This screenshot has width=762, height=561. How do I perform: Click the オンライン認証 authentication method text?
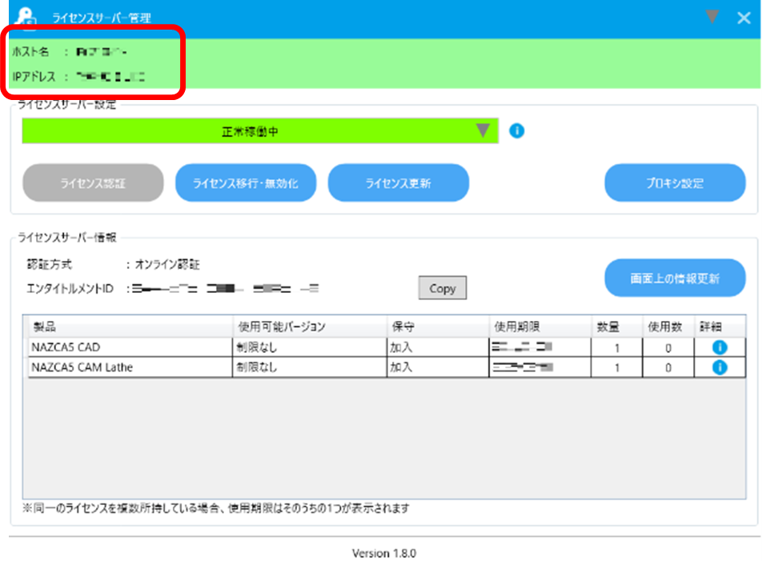(167, 264)
